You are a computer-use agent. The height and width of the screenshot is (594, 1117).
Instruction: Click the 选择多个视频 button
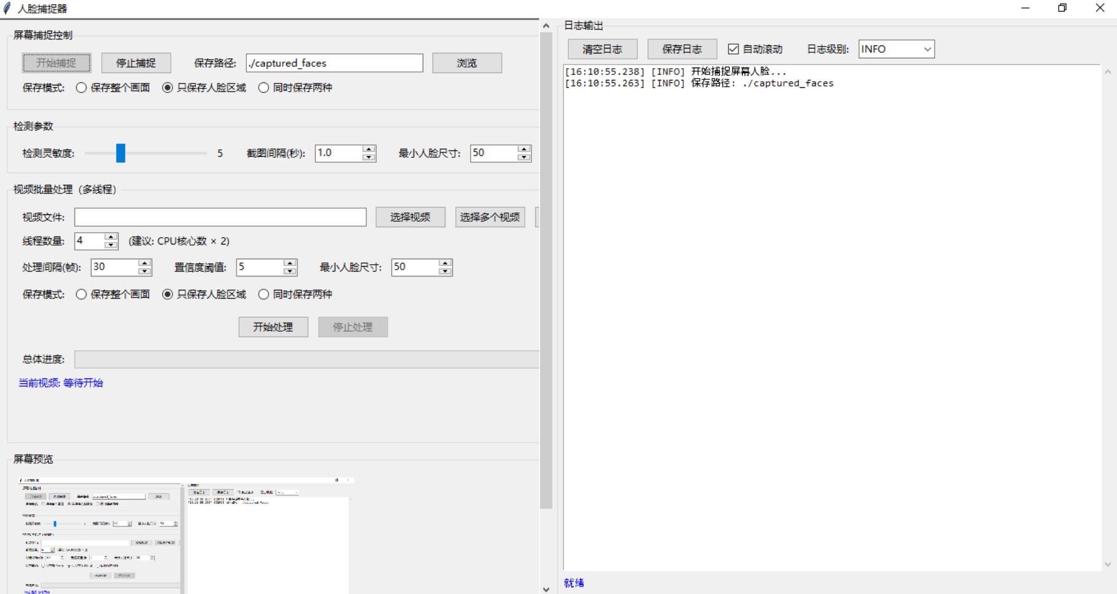(x=490, y=217)
